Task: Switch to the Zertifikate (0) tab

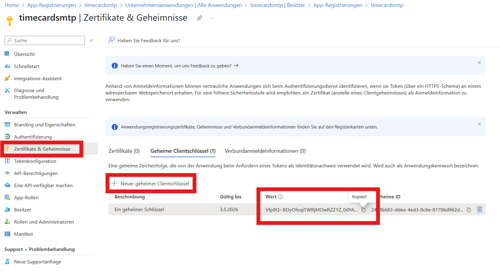Action: 124,151
